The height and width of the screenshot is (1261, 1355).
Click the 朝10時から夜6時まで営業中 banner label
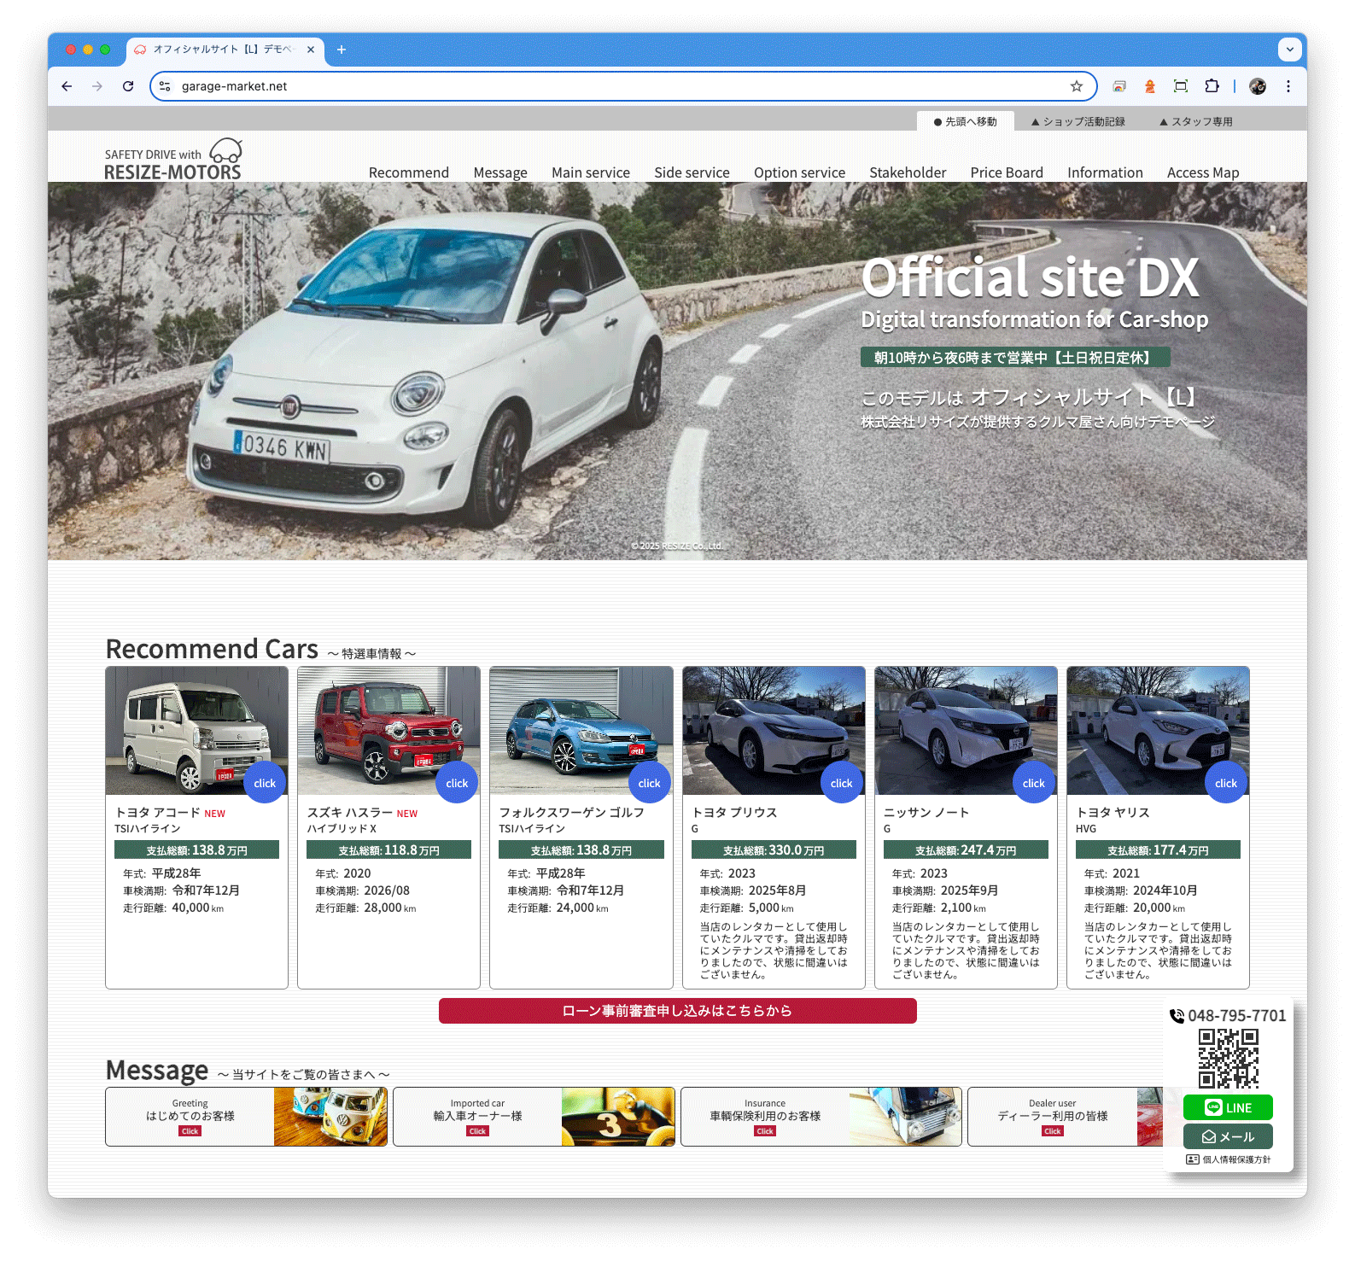coord(1015,358)
